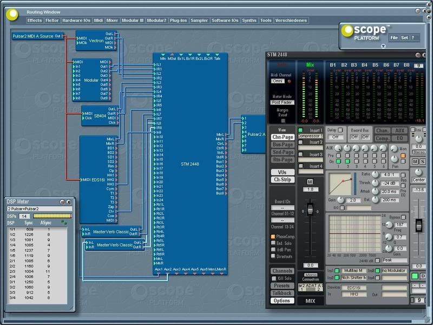This screenshot has width=433, height=325.
Task: Enable the 6dB Pan option
Action: pyautogui.click(x=273, y=249)
